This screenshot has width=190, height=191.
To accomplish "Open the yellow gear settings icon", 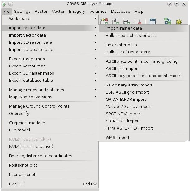I will coord(179,22).
